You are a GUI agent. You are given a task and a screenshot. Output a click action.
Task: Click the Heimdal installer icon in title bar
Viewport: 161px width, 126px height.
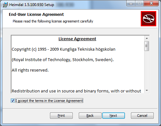coord(5,5)
